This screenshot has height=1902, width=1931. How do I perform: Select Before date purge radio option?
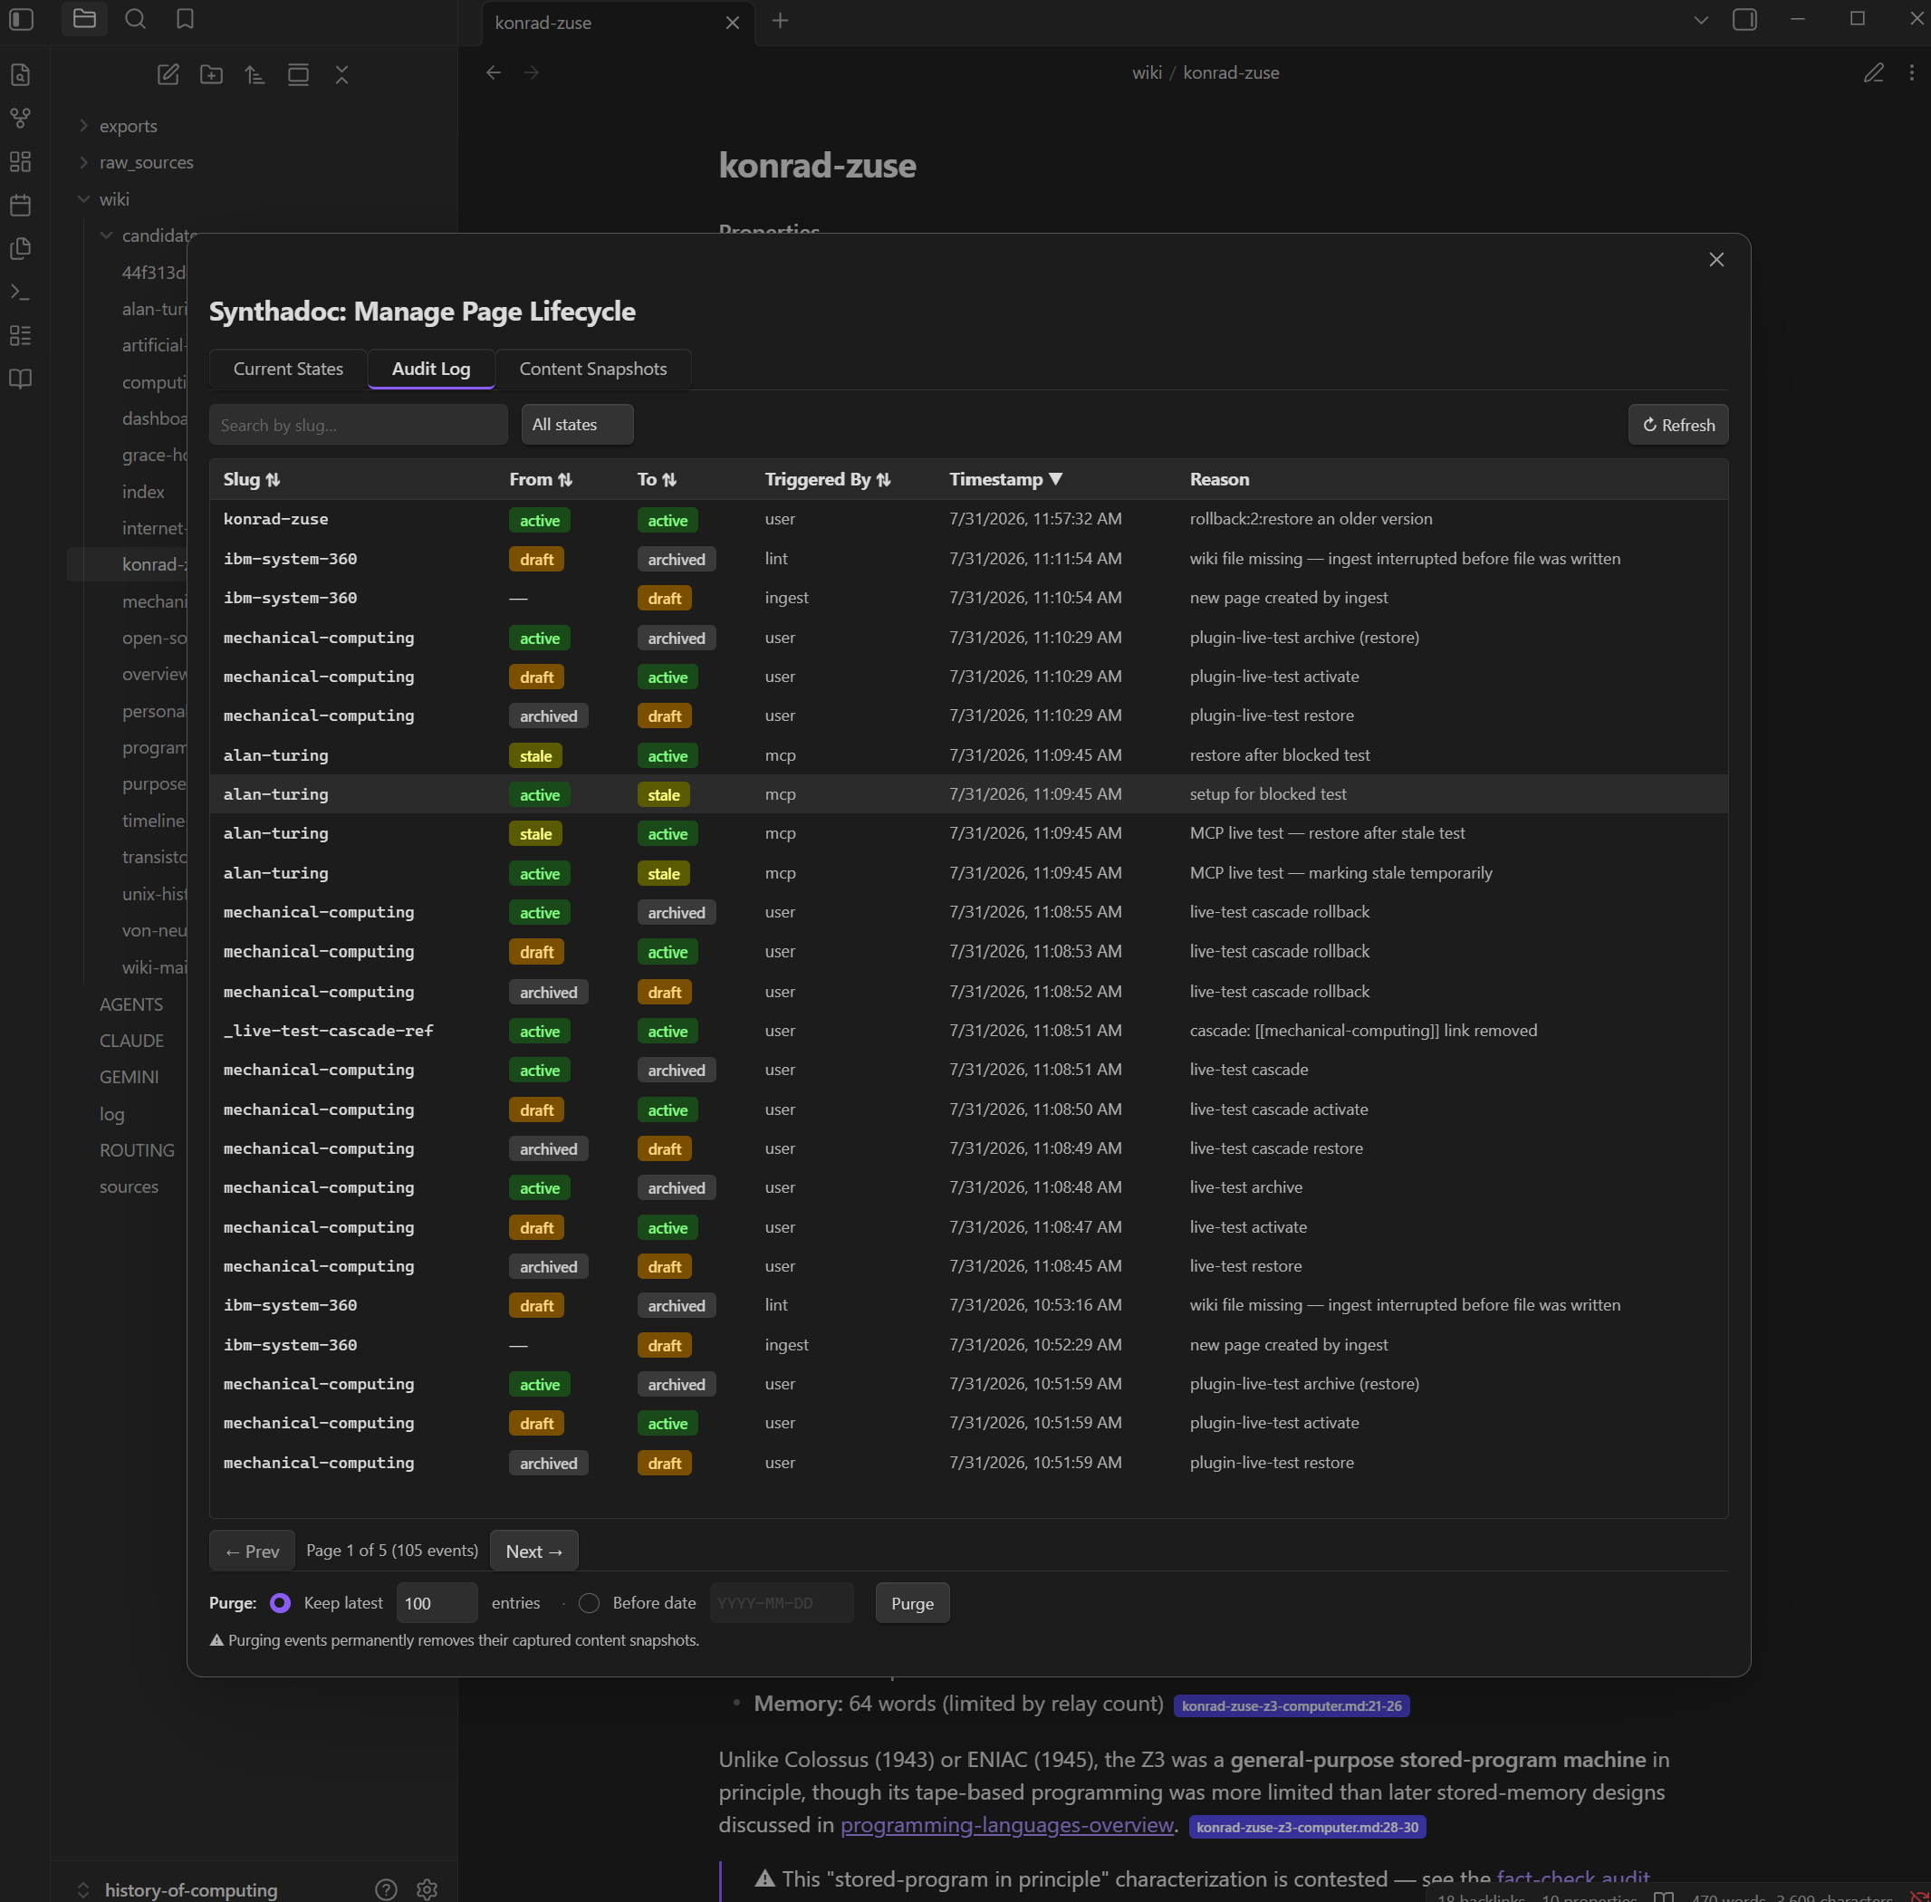(x=590, y=1602)
